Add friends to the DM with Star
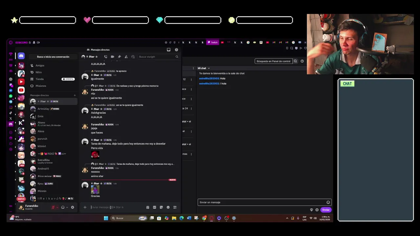Screen dimensions: 420x236 coord(126,57)
